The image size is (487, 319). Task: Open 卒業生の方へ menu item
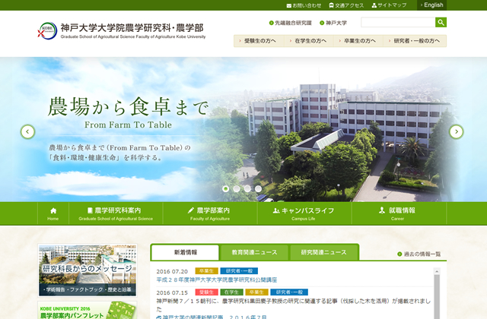tap(358, 41)
